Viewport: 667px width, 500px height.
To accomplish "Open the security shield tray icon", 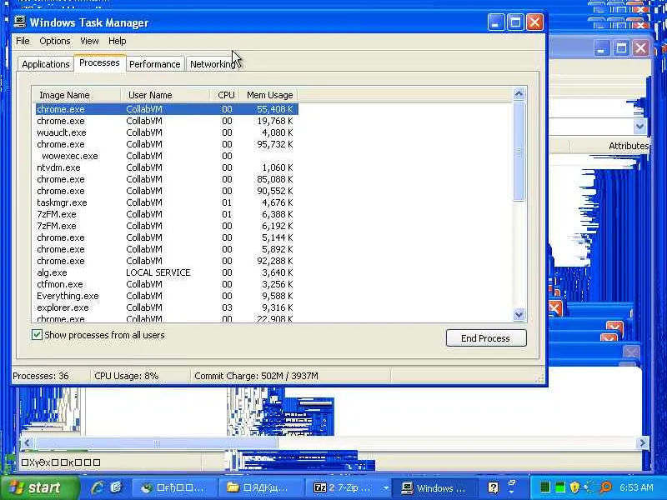I will (x=574, y=487).
